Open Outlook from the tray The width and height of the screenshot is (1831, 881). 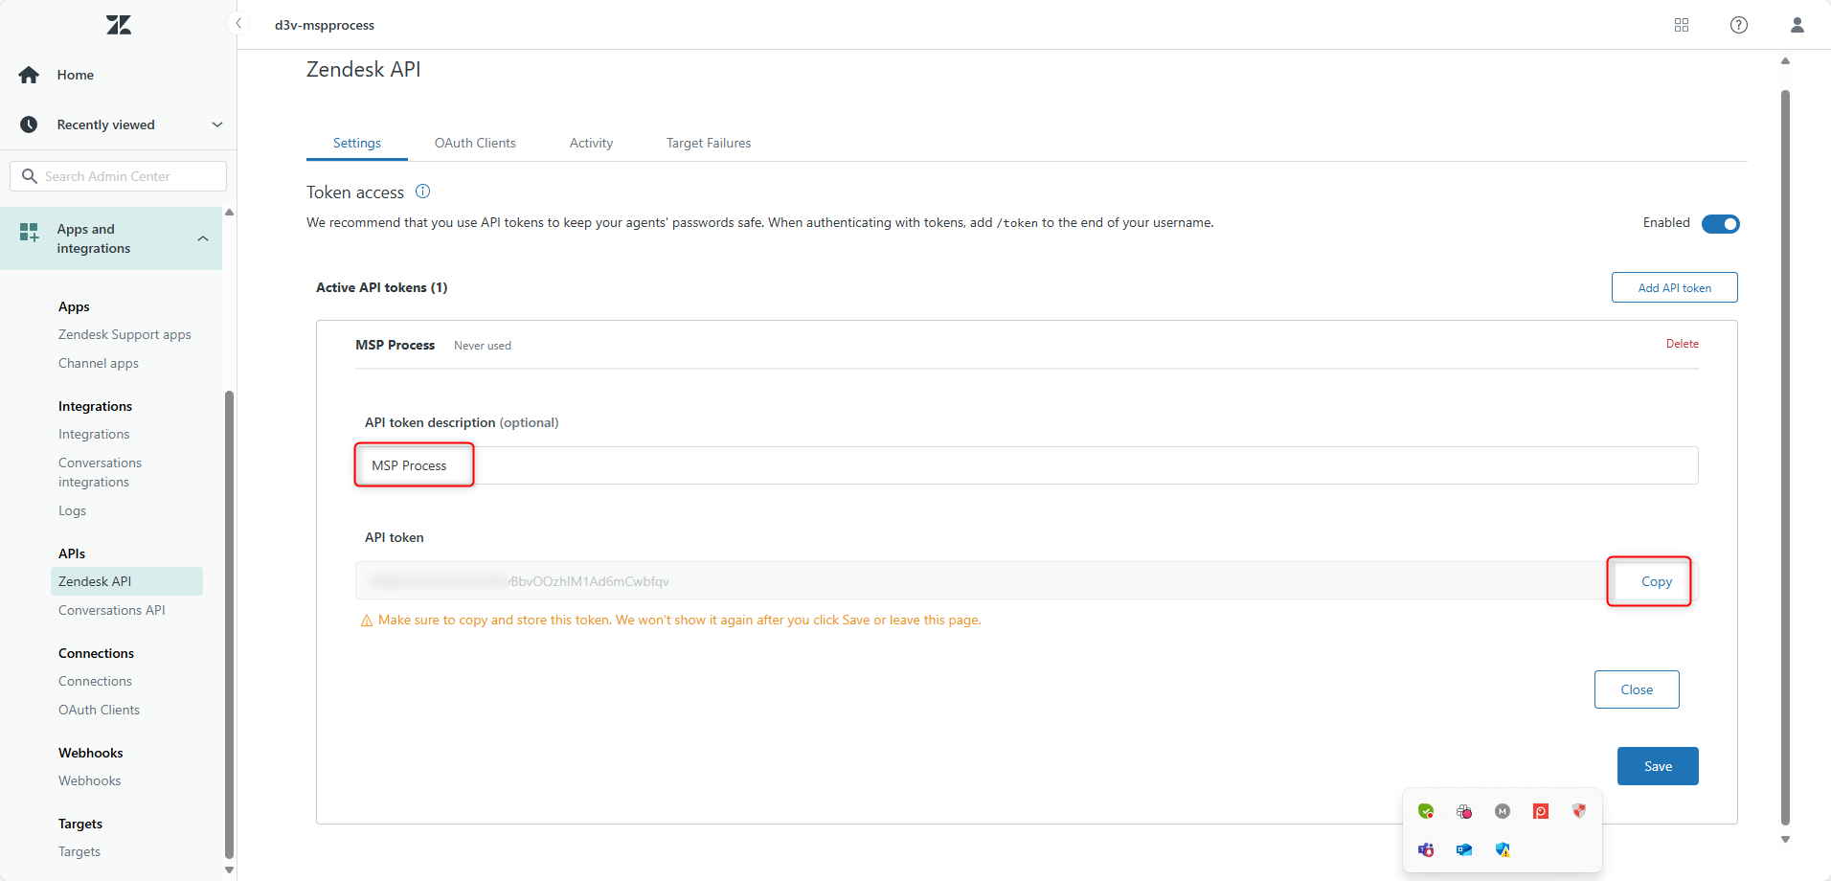1464,849
